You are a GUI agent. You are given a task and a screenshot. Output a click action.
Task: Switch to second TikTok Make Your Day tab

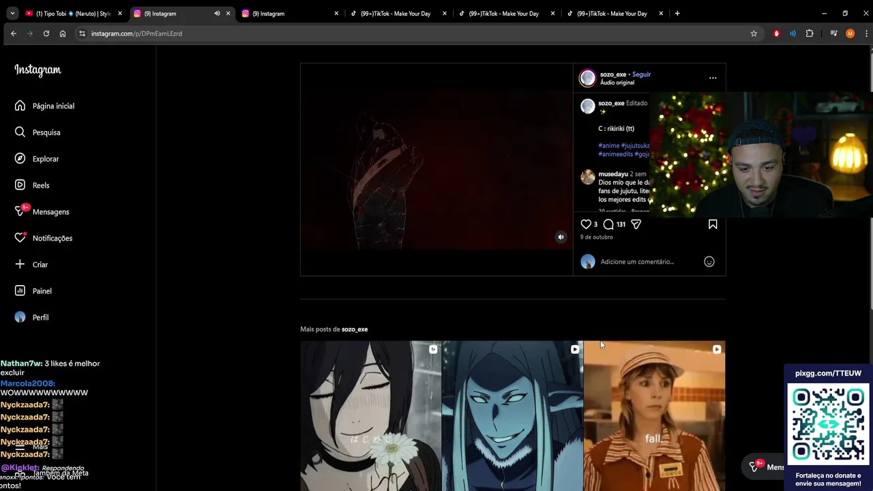[x=506, y=14]
